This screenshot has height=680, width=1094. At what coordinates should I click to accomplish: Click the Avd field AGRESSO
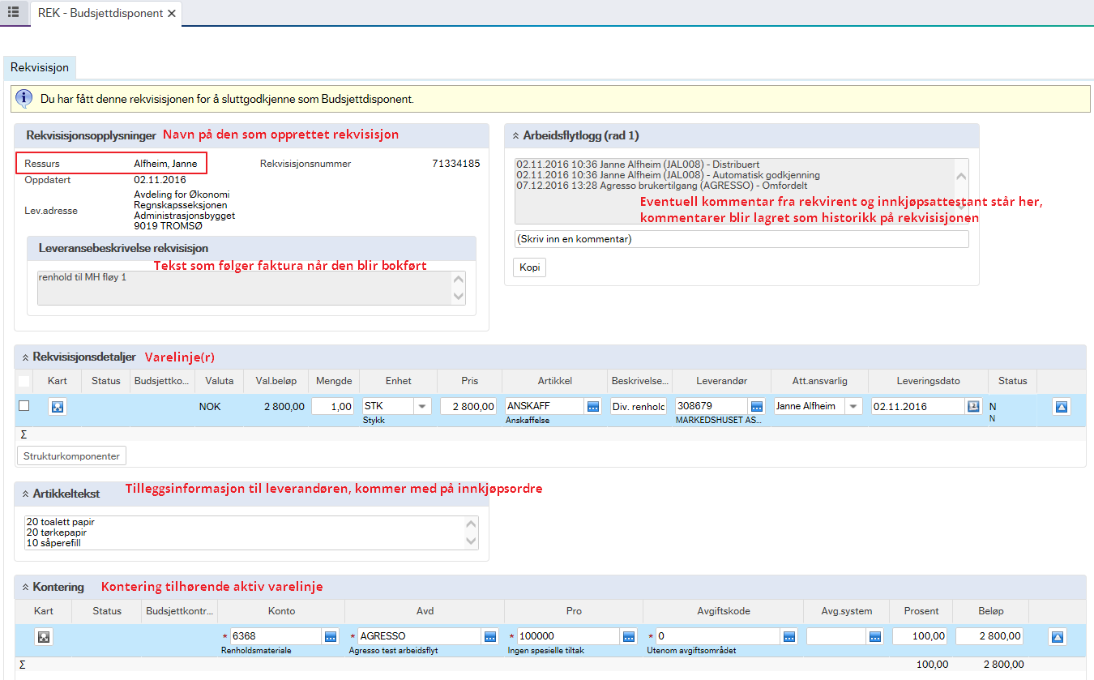419,636
